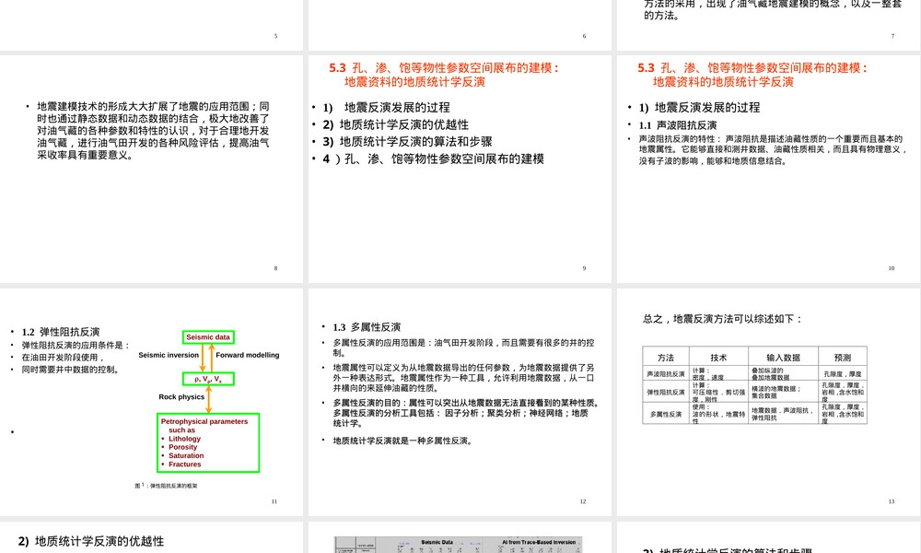Click '1.1 声波阻抗反演' heading
This screenshot has height=553, width=921.
678,125
